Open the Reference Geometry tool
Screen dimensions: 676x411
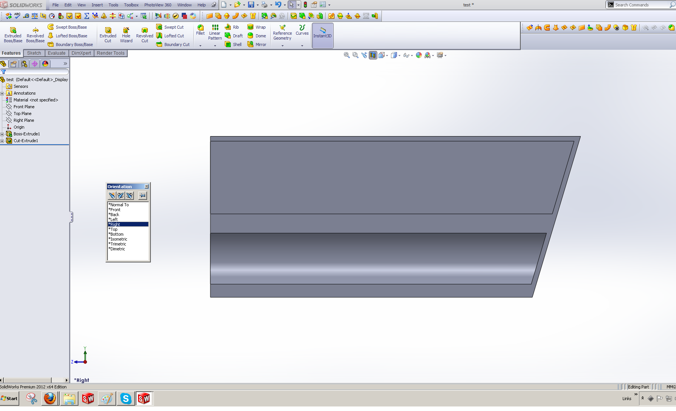(x=282, y=33)
